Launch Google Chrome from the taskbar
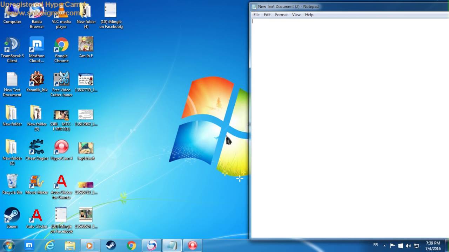Screen dimensions: 449x252 pyautogui.click(x=131, y=245)
